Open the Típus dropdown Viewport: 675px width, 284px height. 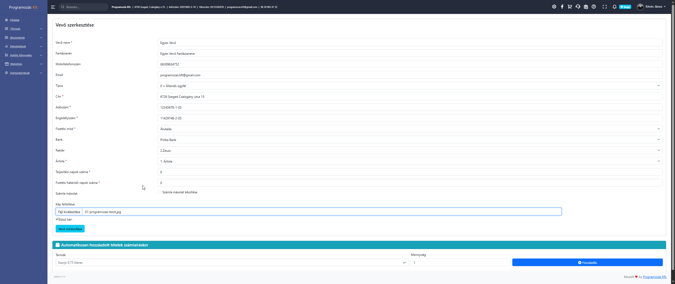pos(410,86)
